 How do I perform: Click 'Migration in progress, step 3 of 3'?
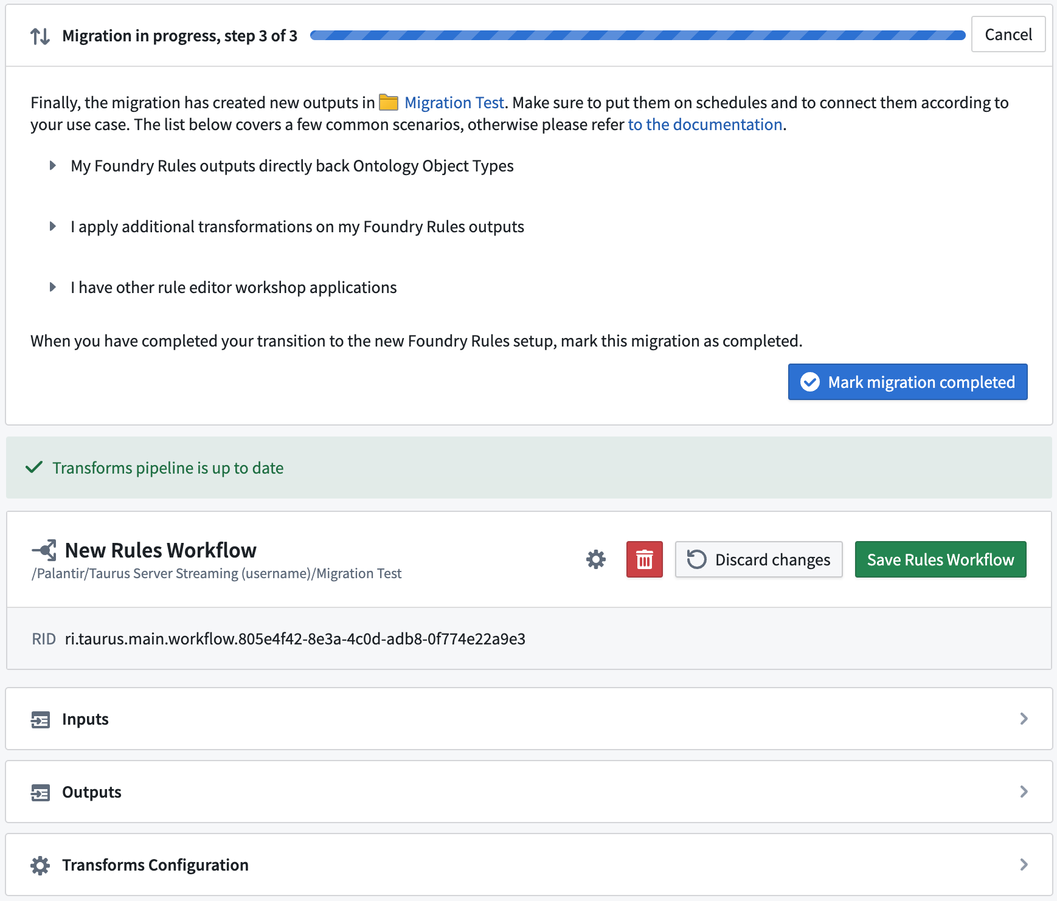(x=180, y=36)
